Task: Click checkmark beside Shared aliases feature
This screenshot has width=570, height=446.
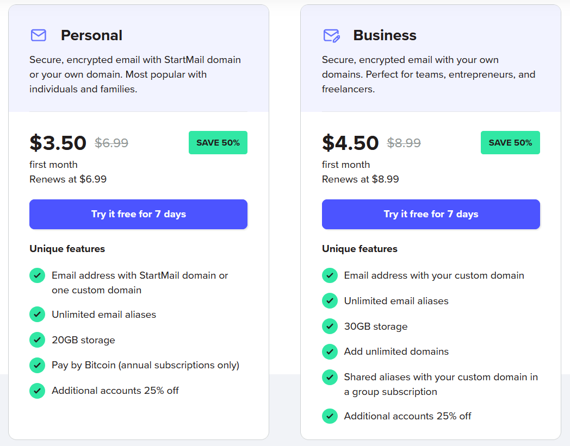Action: (x=330, y=377)
